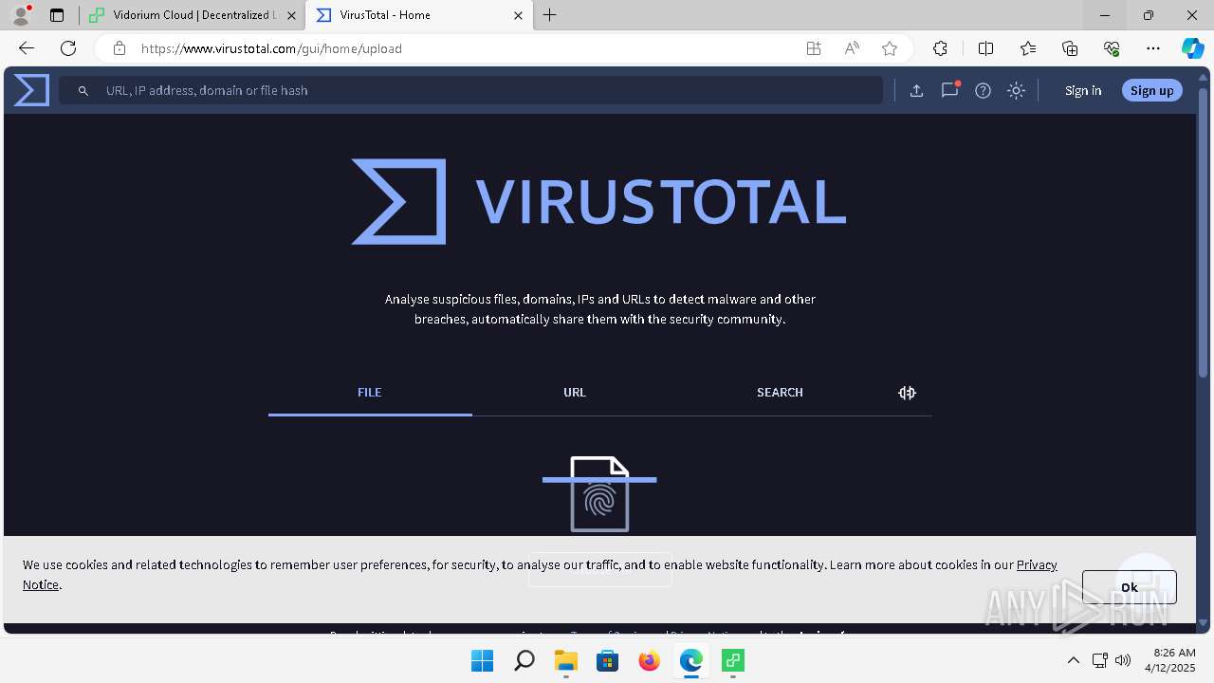Switch to the SEARCH tab
1214x683 pixels.
coord(780,393)
